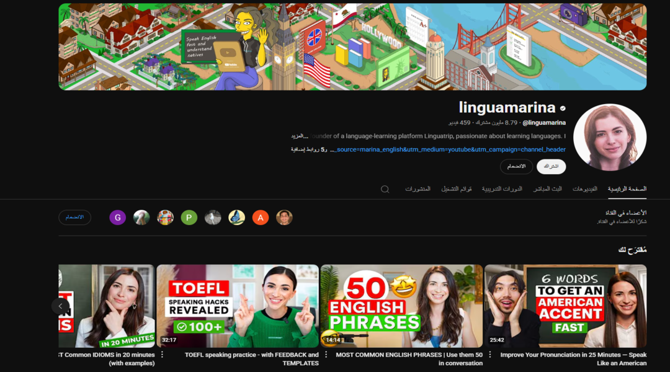Screen dimensions: 670x372
Task: Click the blue الانضمام button in members row
Action: point(75,218)
